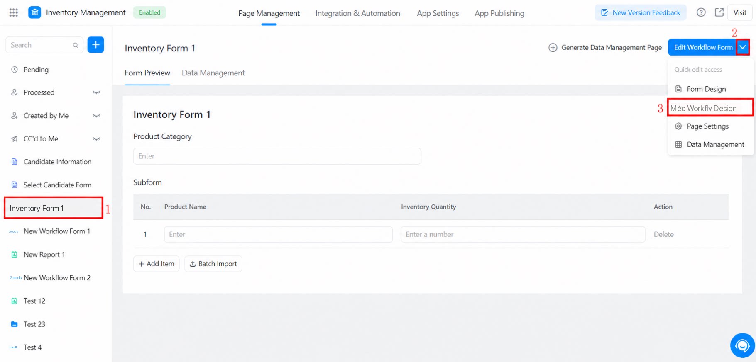Open the help question mark icon
The image size is (756, 362).
[x=701, y=12]
